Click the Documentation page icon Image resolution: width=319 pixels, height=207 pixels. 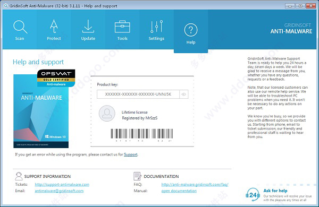click(137, 176)
